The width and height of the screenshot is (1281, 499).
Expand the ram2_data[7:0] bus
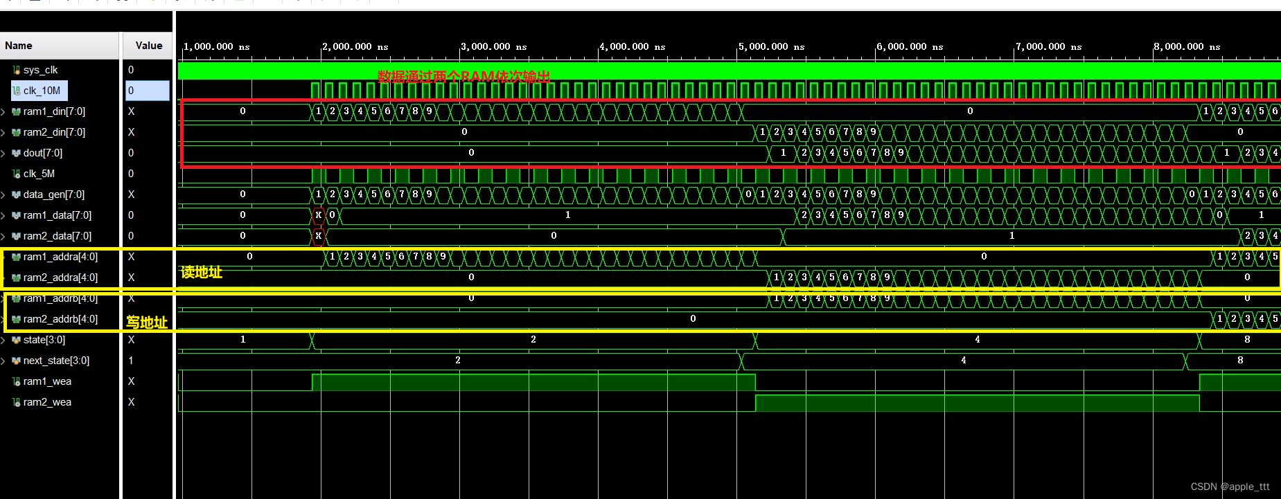[3, 236]
